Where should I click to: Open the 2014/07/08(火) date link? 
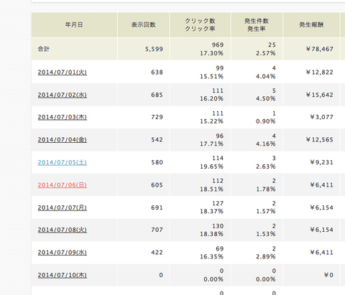pos(63,230)
